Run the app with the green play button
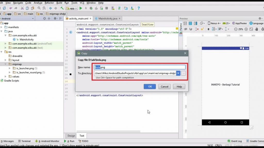This screenshot has width=264, height=148. (81, 8)
